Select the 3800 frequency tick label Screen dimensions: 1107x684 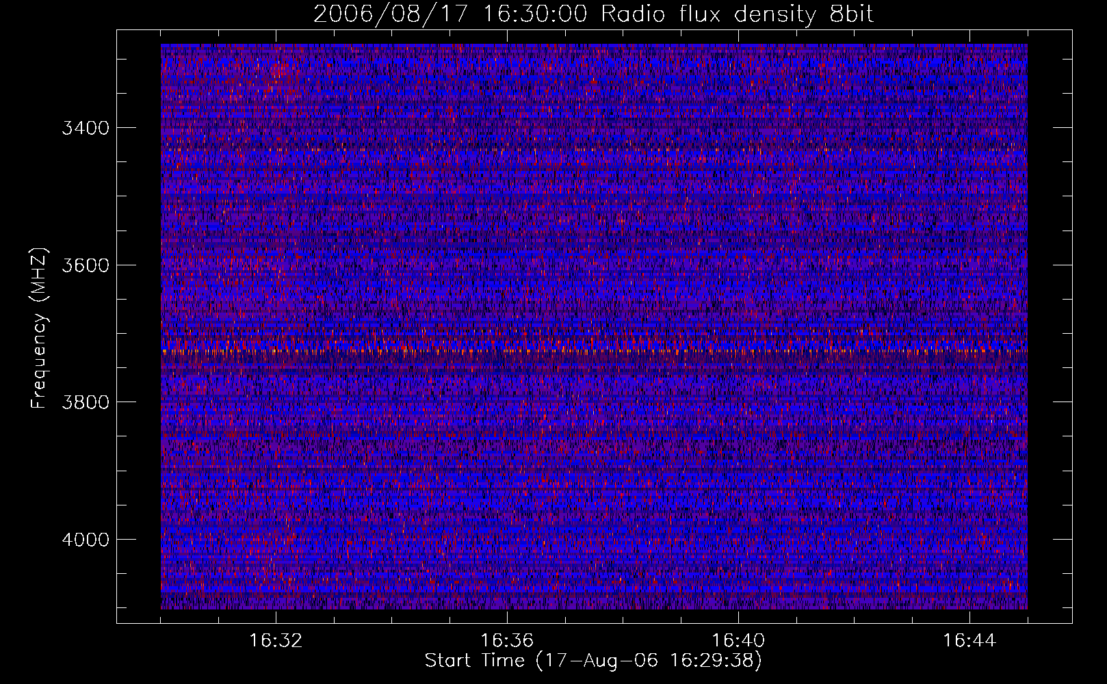[x=86, y=402]
